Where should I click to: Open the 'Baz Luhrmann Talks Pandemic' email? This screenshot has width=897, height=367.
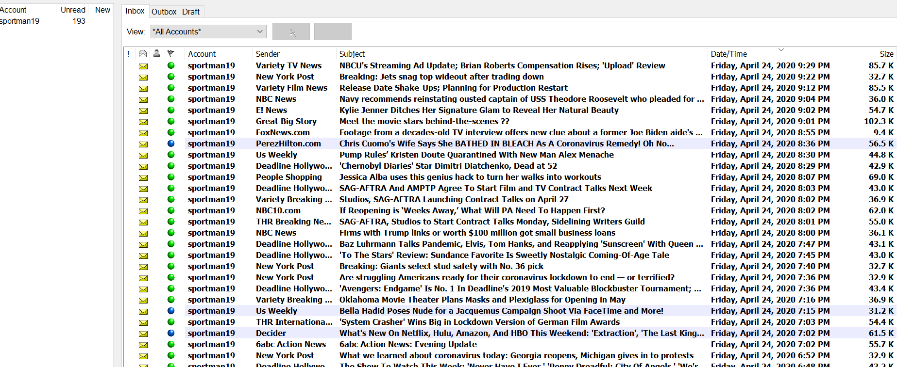point(521,244)
